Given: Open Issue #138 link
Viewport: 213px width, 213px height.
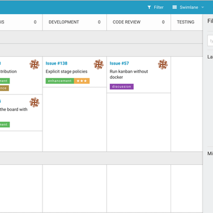Looking at the screenshot, I should pyautogui.click(x=57, y=63).
